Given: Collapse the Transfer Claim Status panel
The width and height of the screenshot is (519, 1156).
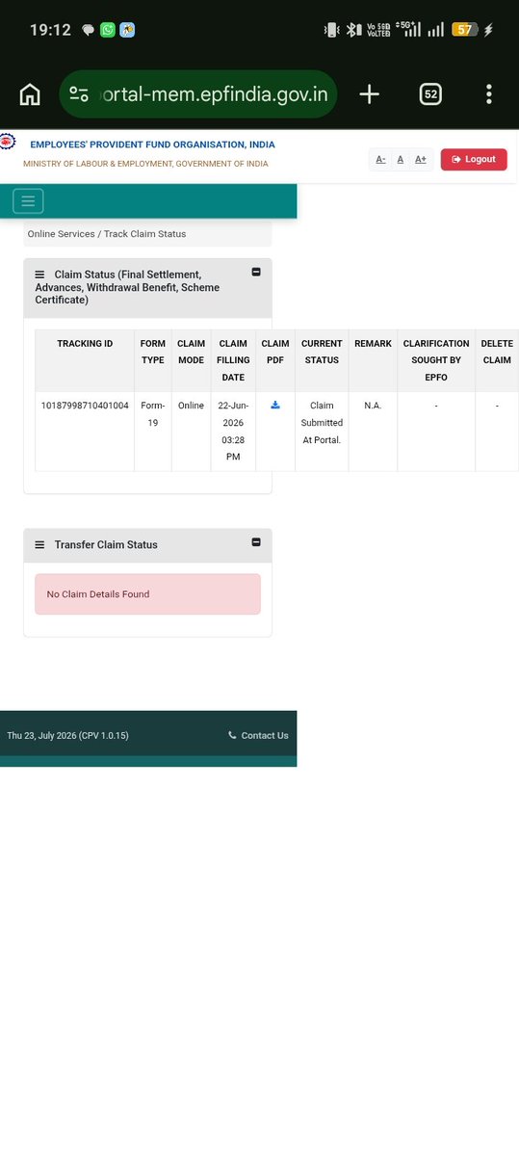Looking at the screenshot, I should 256,541.
